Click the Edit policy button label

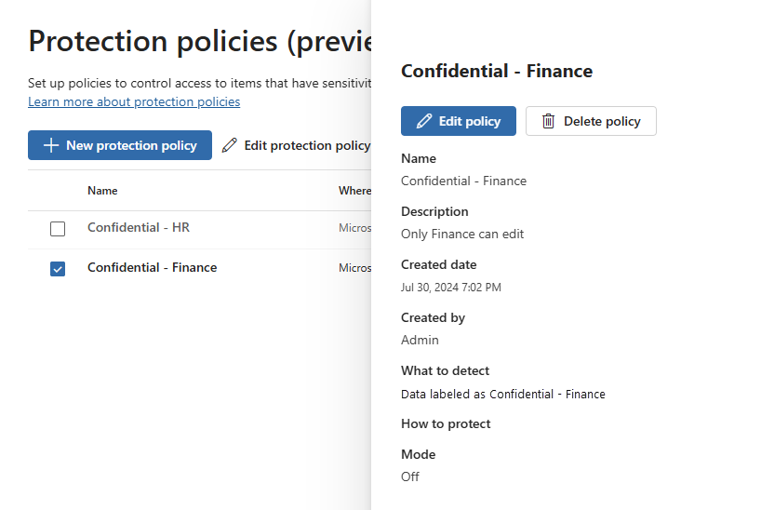tap(470, 121)
